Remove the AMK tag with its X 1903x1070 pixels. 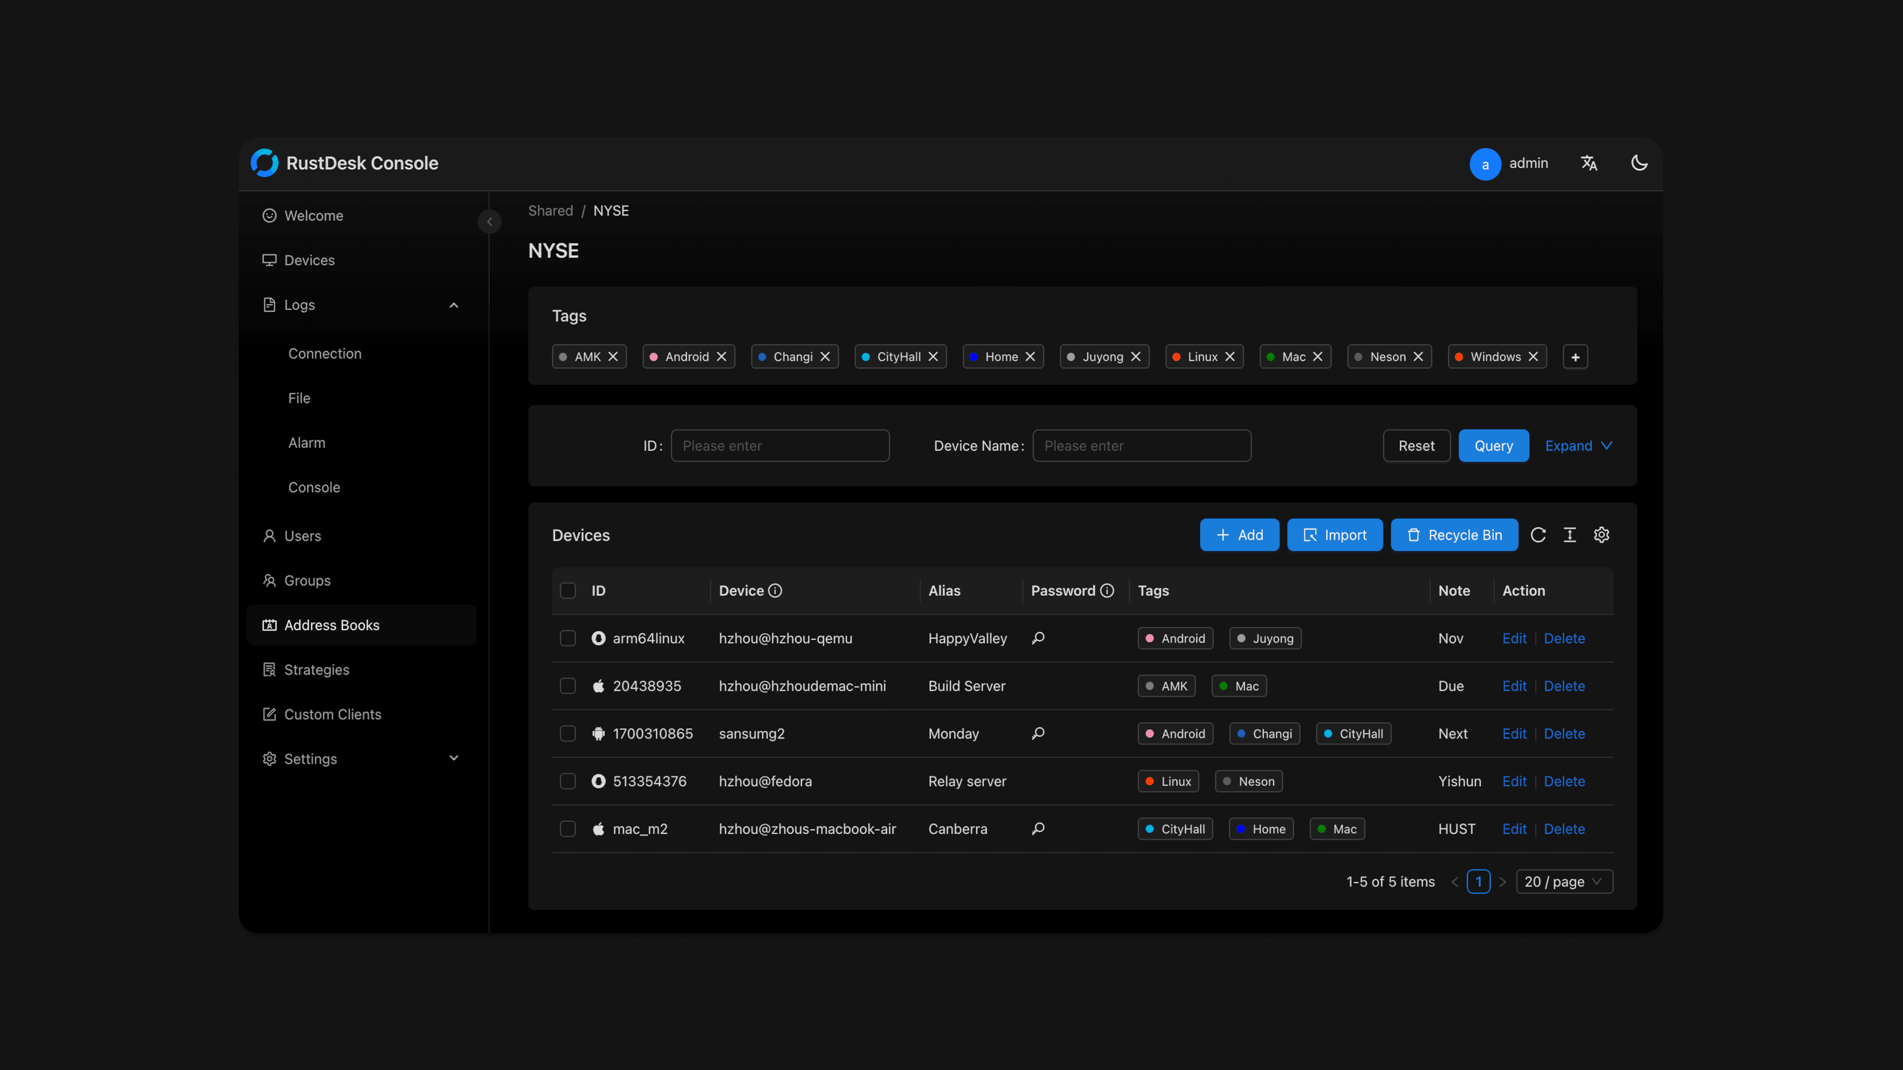[x=613, y=357]
